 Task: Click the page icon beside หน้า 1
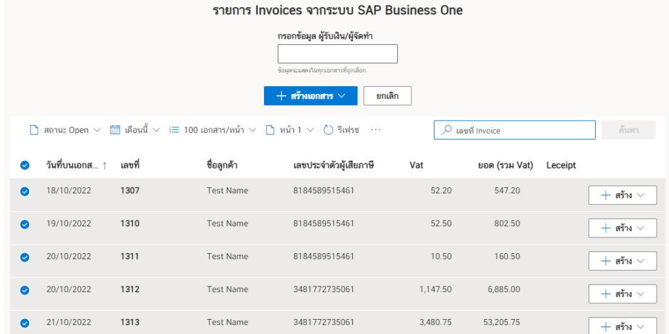[x=270, y=130]
